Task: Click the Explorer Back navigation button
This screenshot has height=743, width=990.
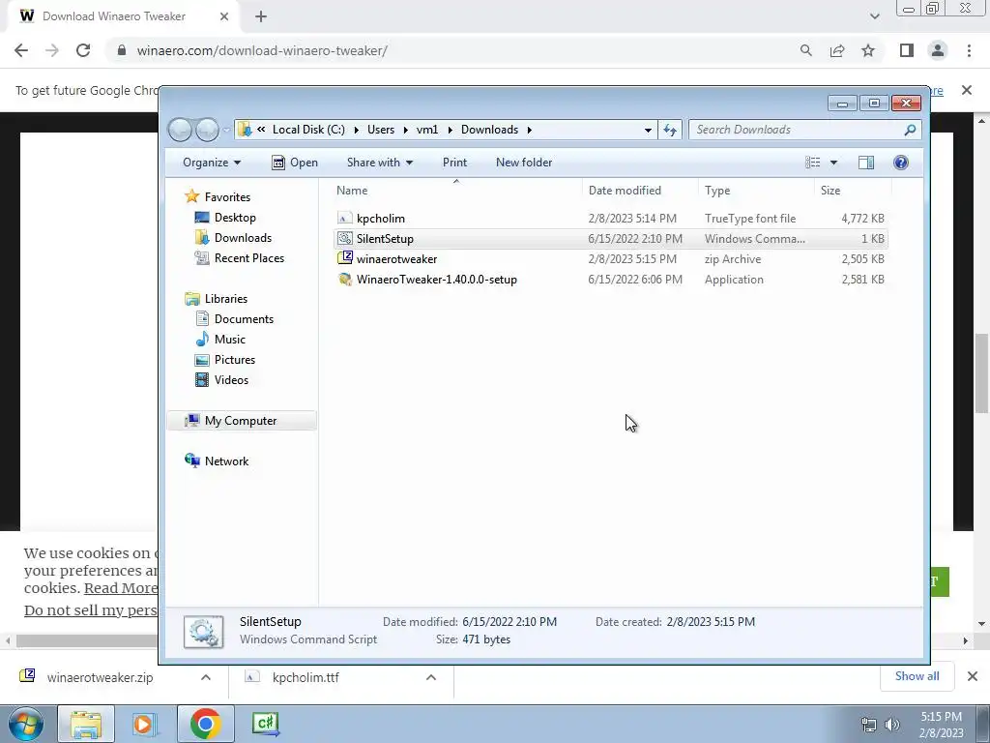Action: click(180, 130)
